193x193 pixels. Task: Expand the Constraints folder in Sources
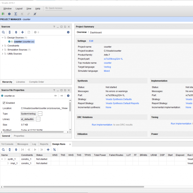click(x=3, y=46)
